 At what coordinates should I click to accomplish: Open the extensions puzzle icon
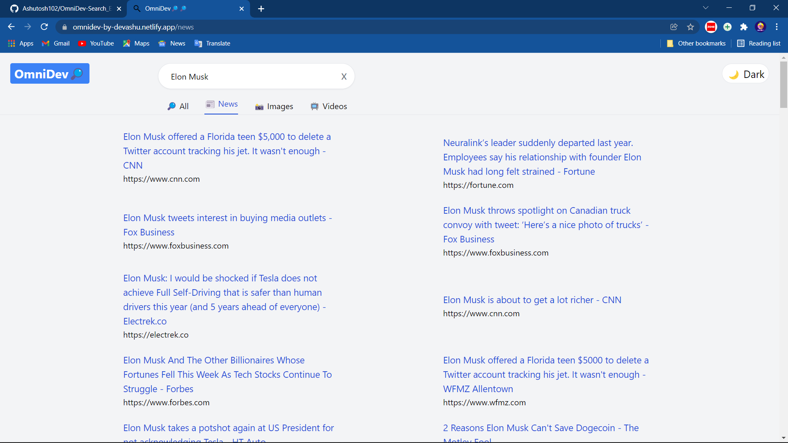point(744,27)
